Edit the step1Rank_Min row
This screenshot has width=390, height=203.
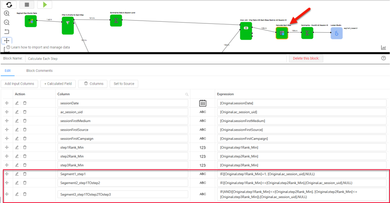17,147
